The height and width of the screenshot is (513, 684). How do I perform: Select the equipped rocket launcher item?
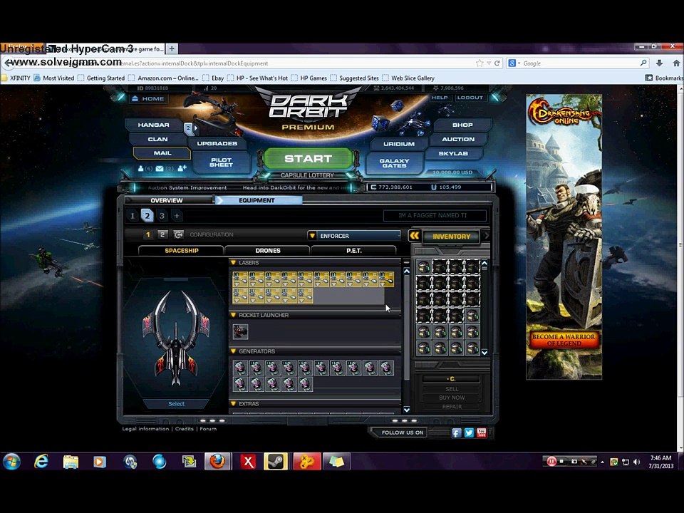tap(240, 331)
